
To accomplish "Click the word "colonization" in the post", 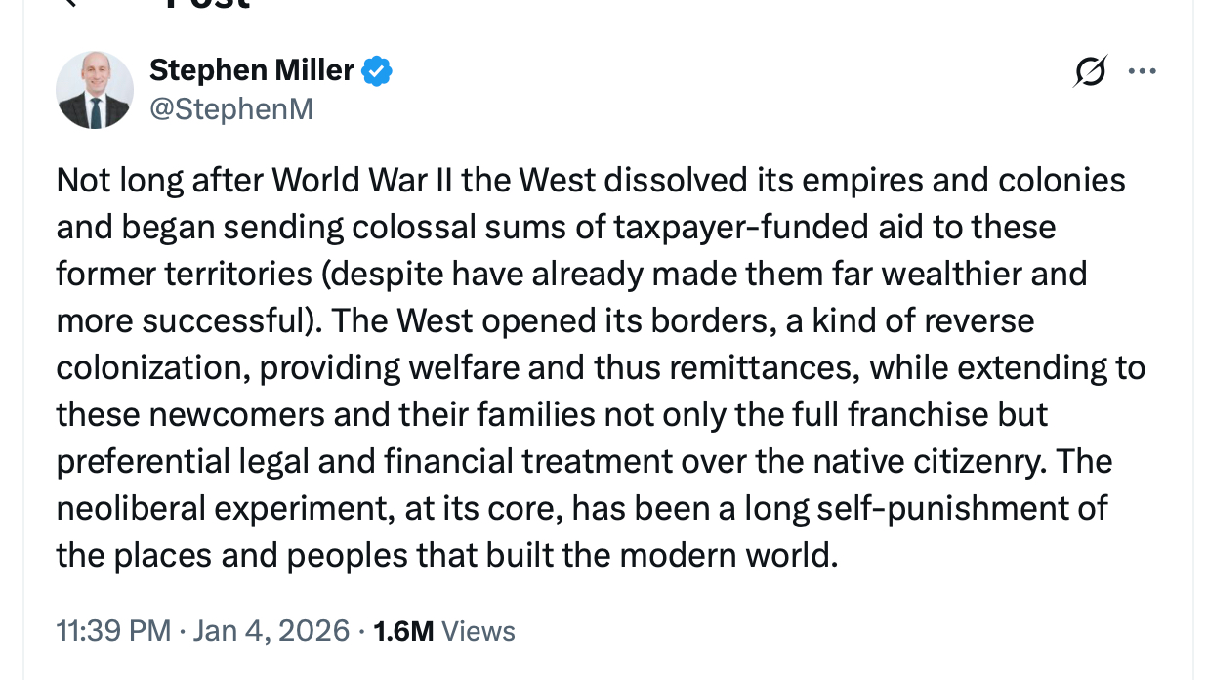I will click(x=148, y=367).
